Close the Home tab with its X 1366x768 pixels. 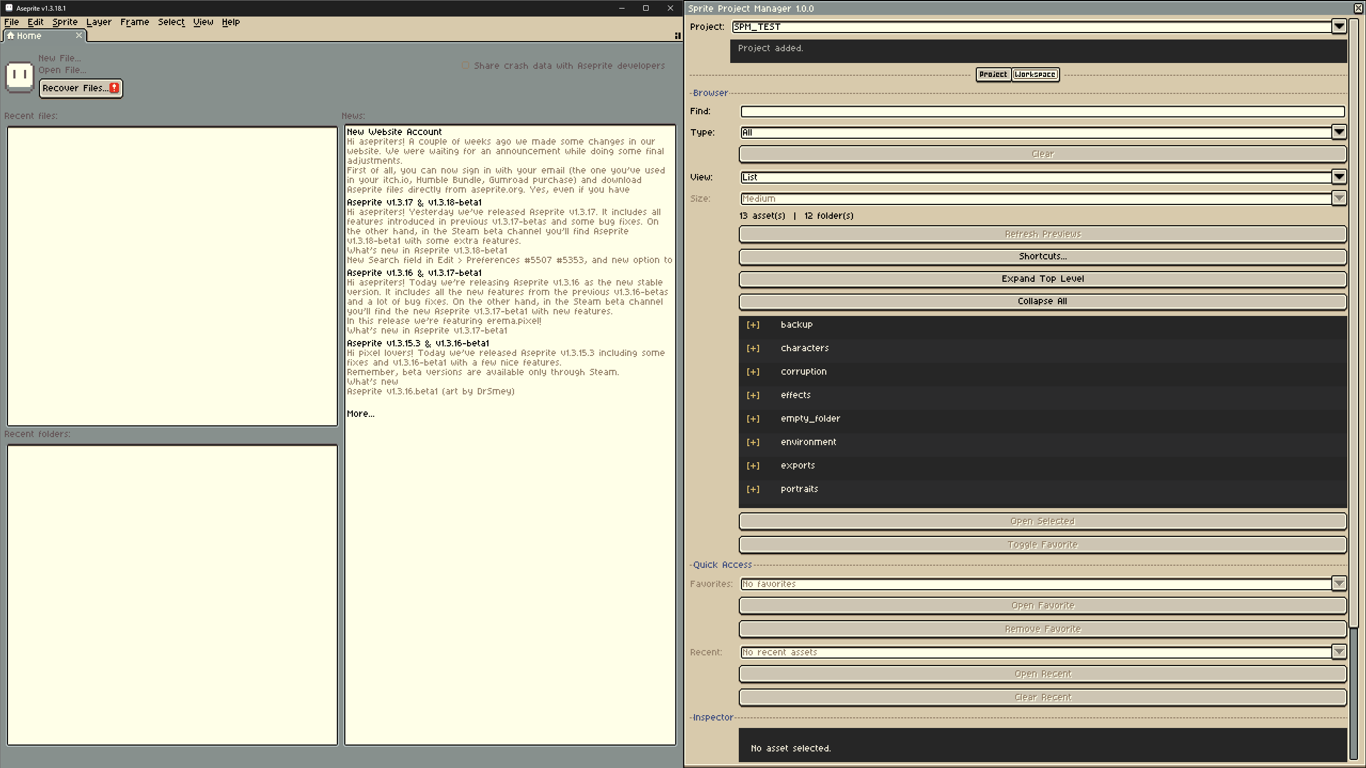[79, 35]
